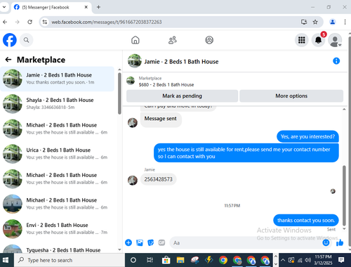Click Jamie's avatar in the chat header
The image size is (351, 267).
pos(135,61)
